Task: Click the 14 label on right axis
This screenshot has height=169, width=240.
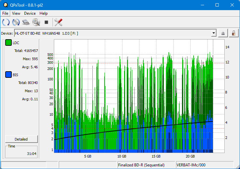Action: coord(227,47)
